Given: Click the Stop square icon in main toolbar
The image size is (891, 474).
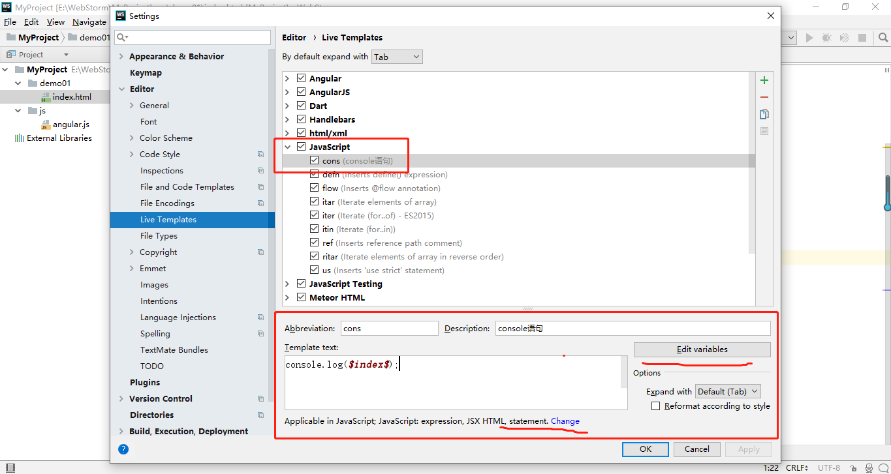Looking at the screenshot, I should click(862, 38).
